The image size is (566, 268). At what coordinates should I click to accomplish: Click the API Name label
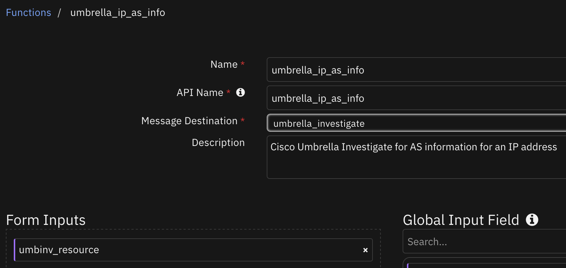click(x=200, y=92)
